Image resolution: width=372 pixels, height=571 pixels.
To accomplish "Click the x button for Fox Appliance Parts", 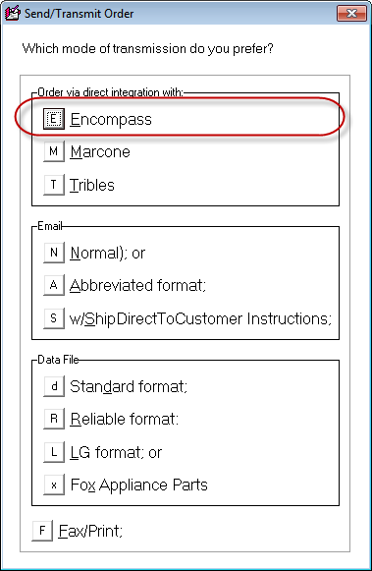I will pos(54,485).
